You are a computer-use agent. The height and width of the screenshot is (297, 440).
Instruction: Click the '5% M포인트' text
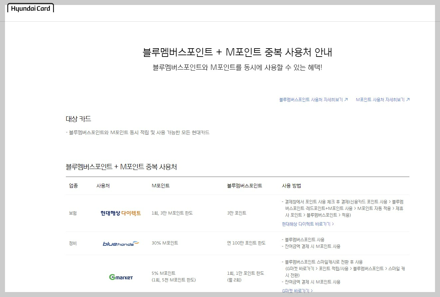pos(163,273)
